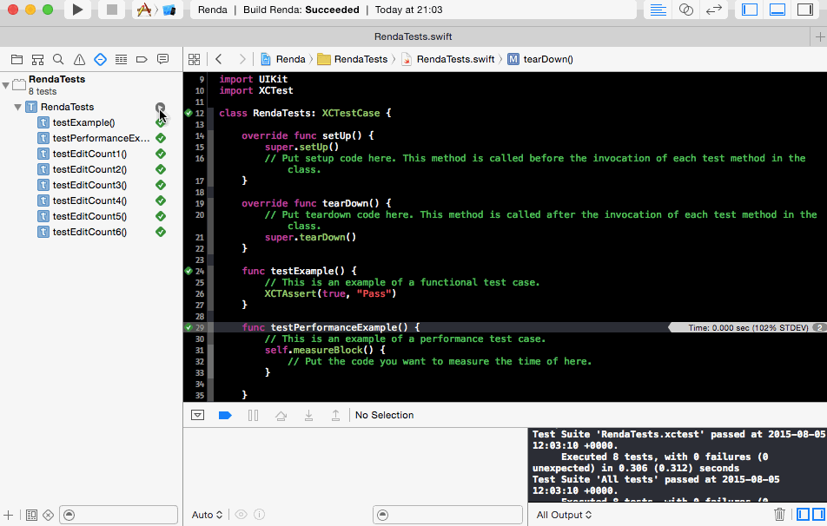The height and width of the screenshot is (526, 827).
Task: Open performance result Time 0.000 sec badge
Action: (748, 328)
